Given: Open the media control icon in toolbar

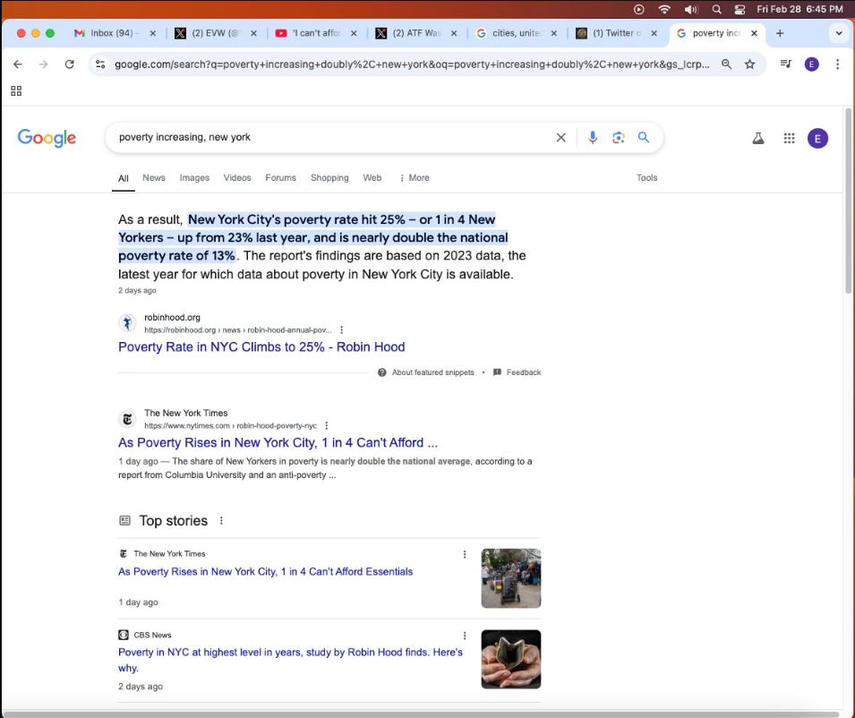Looking at the screenshot, I should click(786, 64).
